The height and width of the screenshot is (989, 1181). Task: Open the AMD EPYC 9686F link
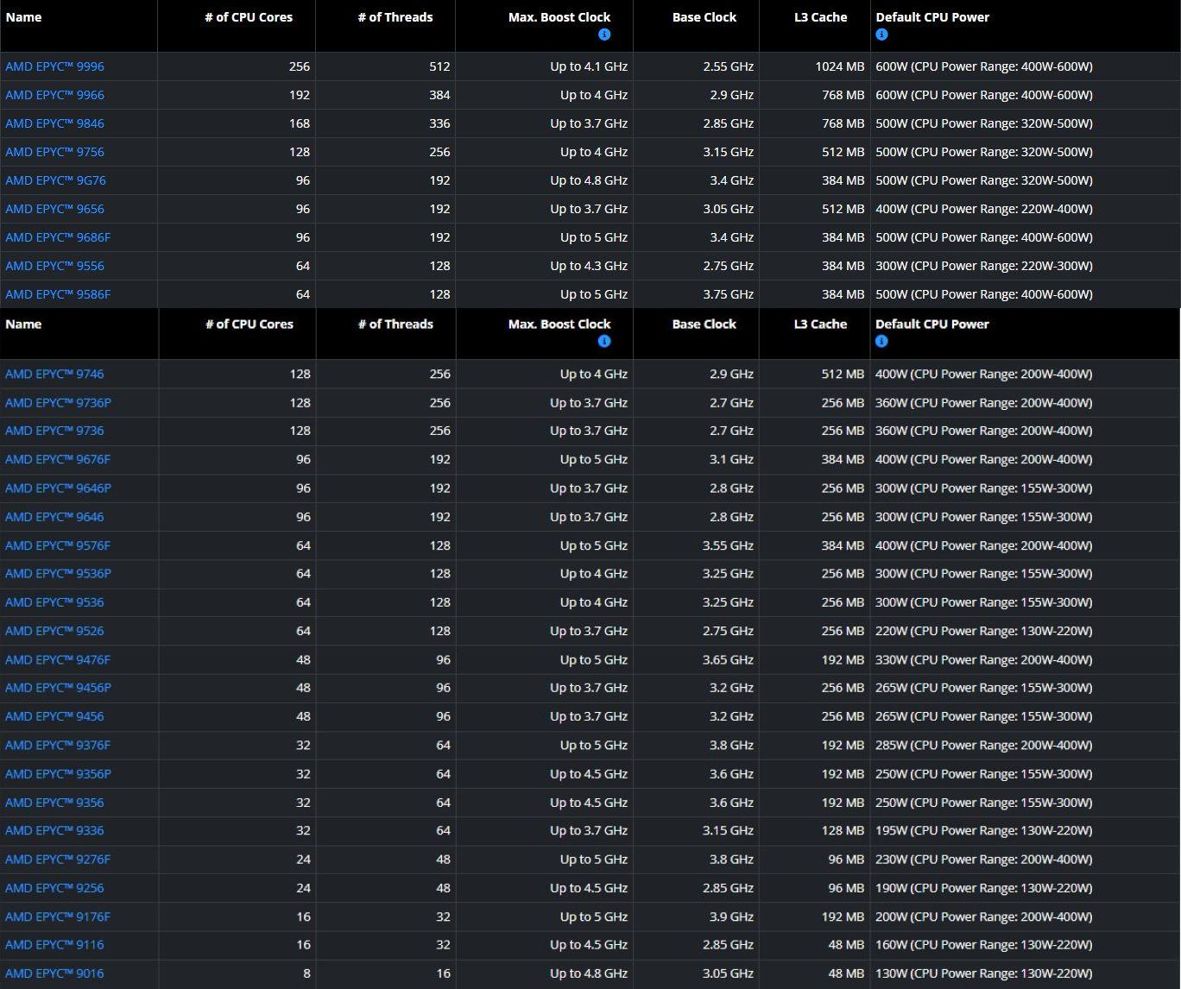point(58,237)
